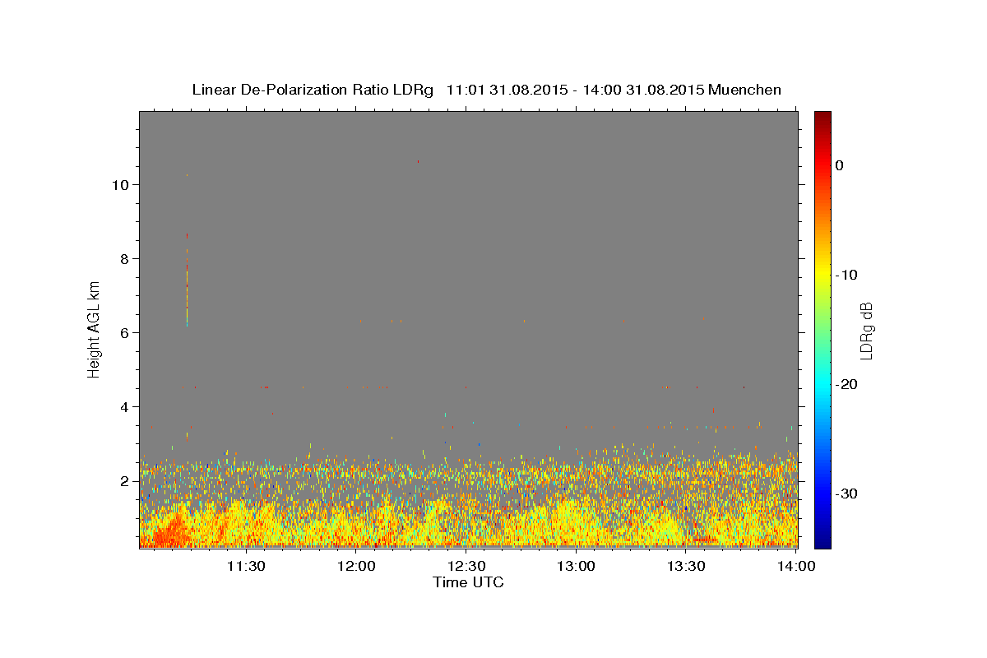Click the 'Height AGL km' axis label
Screen dimensions: 987x658
click(x=95, y=329)
